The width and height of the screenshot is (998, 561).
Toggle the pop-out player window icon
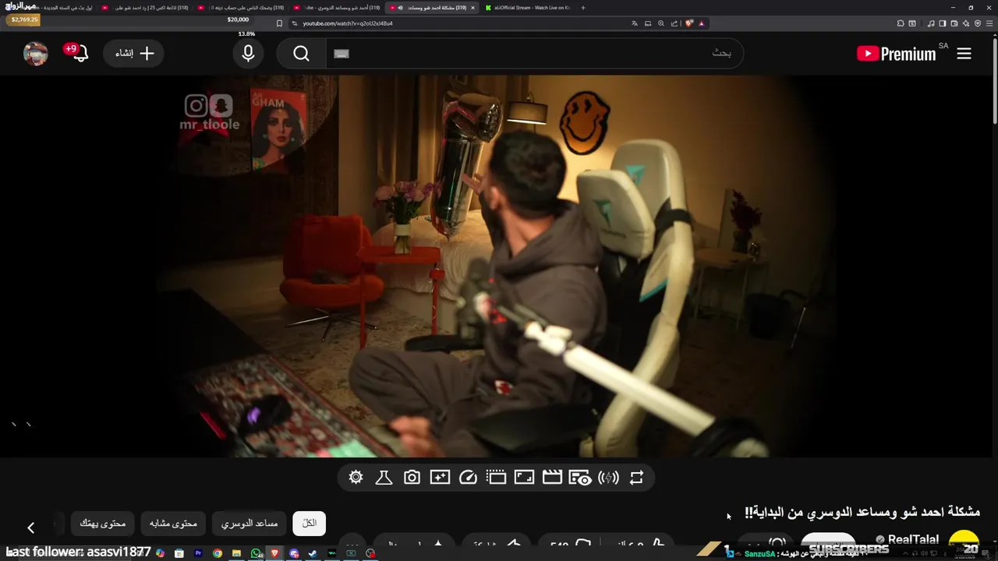tap(496, 478)
